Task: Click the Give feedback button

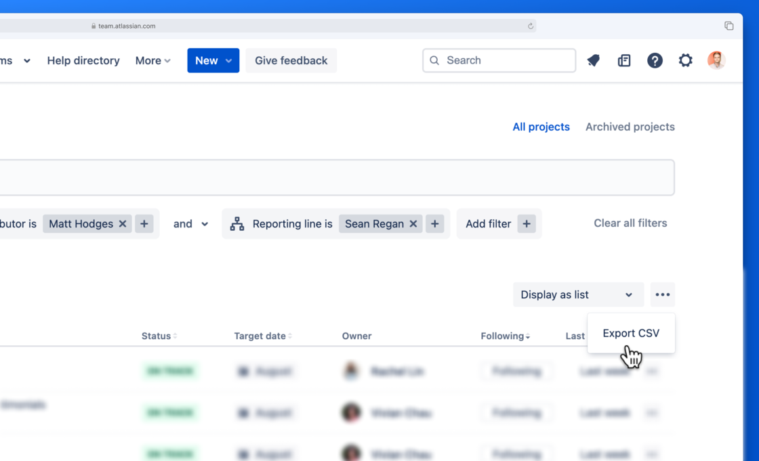Action: (x=291, y=60)
